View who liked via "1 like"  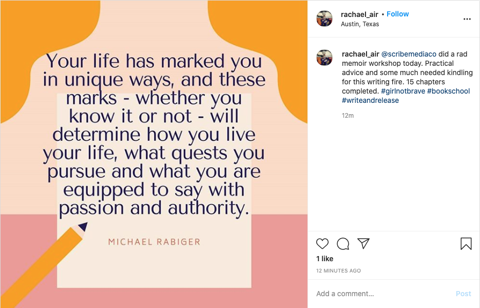(x=324, y=259)
